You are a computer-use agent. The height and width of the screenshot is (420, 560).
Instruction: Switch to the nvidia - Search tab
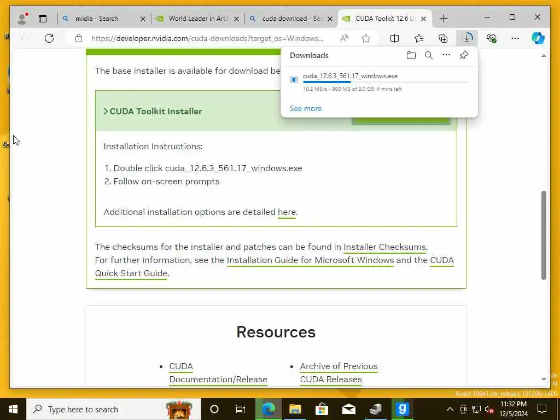tap(96, 19)
